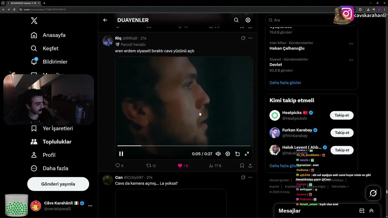388x218 pixels.
Task: Follow Furkan Karabay with Takip et
Action: click(x=342, y=133)
